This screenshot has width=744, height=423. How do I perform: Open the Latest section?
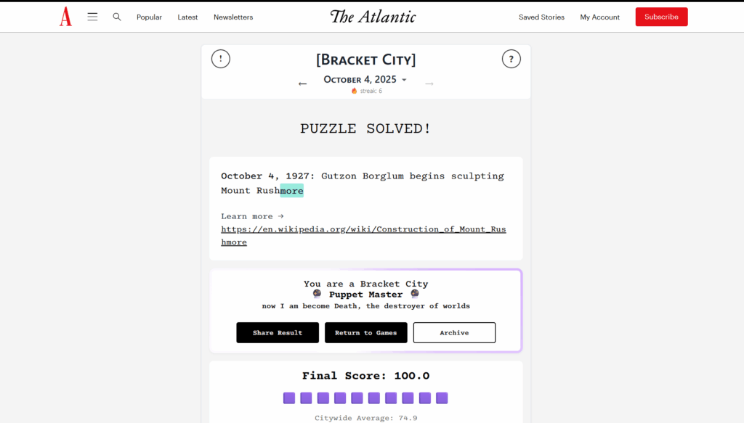pyautogui.click(x=187, y=17)
